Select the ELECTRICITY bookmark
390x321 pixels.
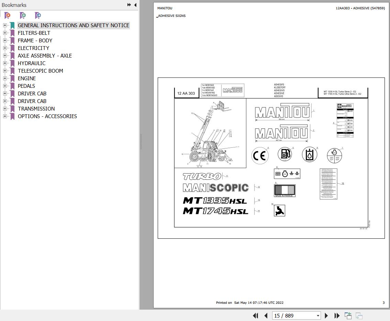33,48
